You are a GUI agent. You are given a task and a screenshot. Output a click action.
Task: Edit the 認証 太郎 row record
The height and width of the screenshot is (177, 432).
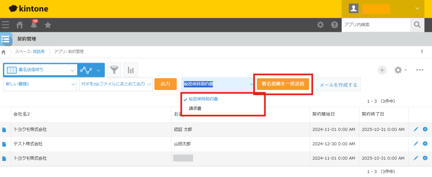point(416,129)
